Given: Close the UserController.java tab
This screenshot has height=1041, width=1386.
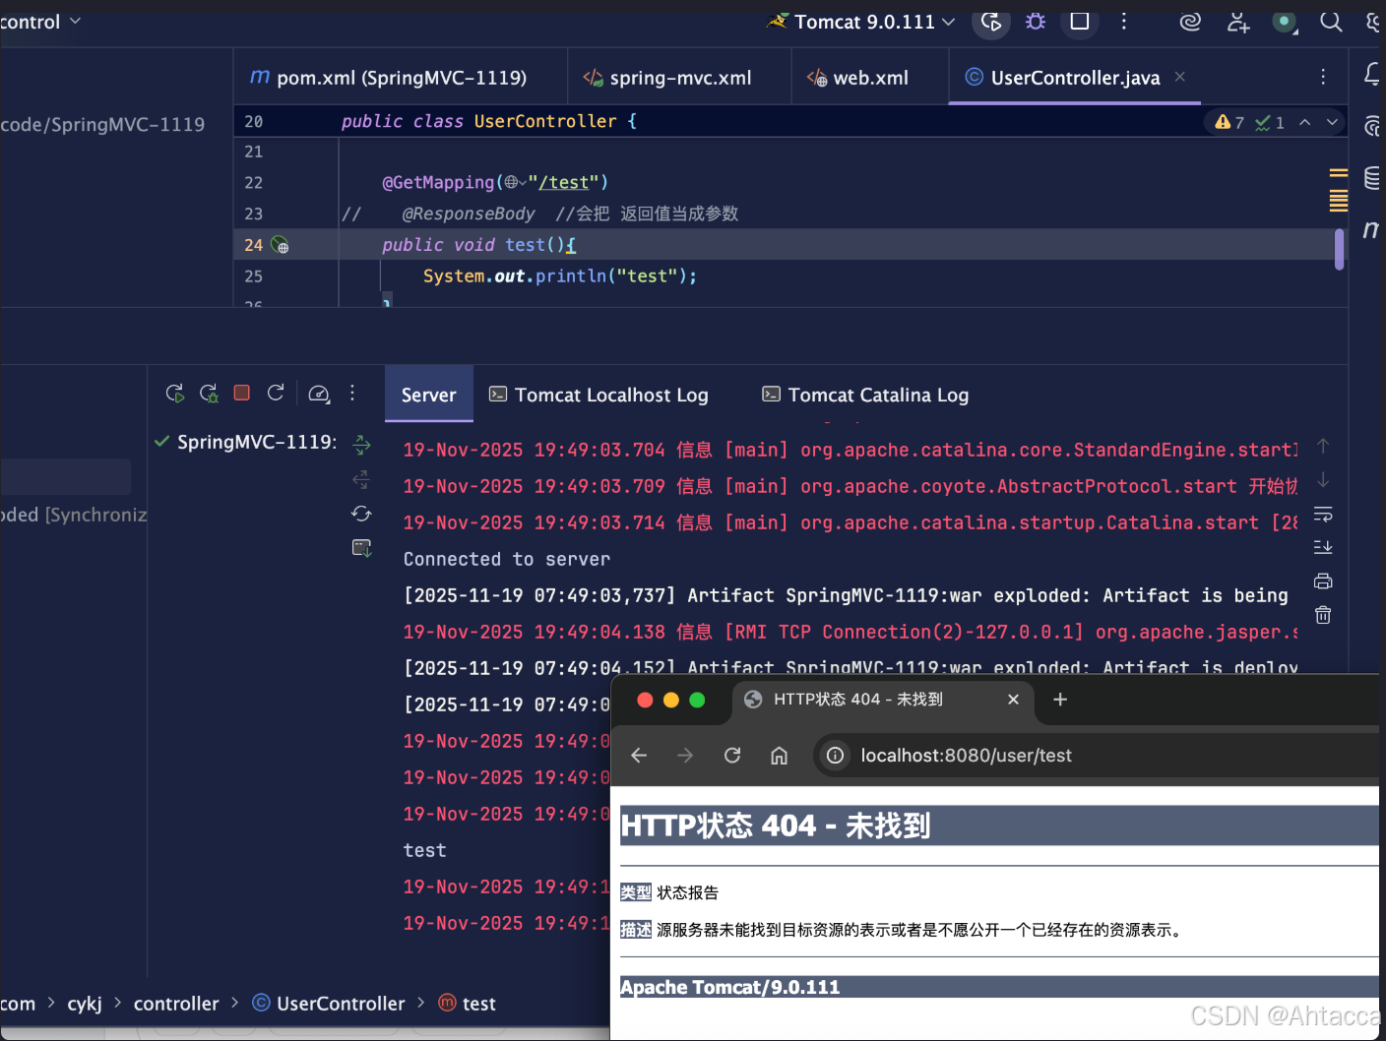Looking at the screenshot, I should click(x=1180, y=77).
